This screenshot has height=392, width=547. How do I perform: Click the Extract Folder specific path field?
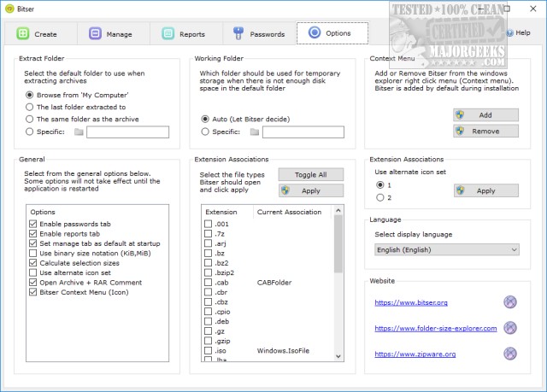[127, 132]
